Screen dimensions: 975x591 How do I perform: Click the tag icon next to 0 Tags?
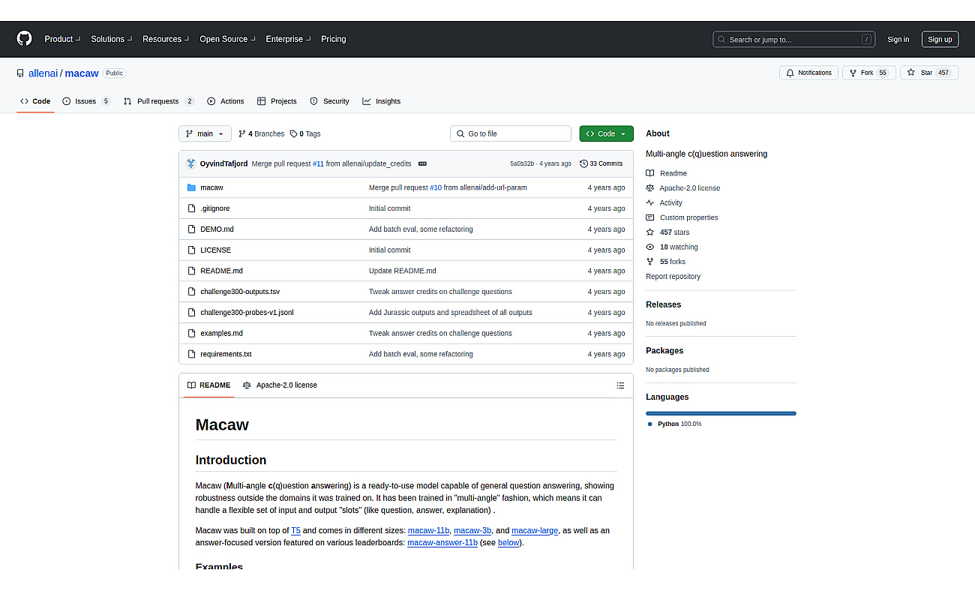293,133
